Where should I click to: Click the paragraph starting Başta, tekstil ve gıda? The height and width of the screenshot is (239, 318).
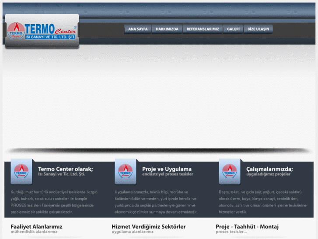pyautogui.click(x=262, y=202)
